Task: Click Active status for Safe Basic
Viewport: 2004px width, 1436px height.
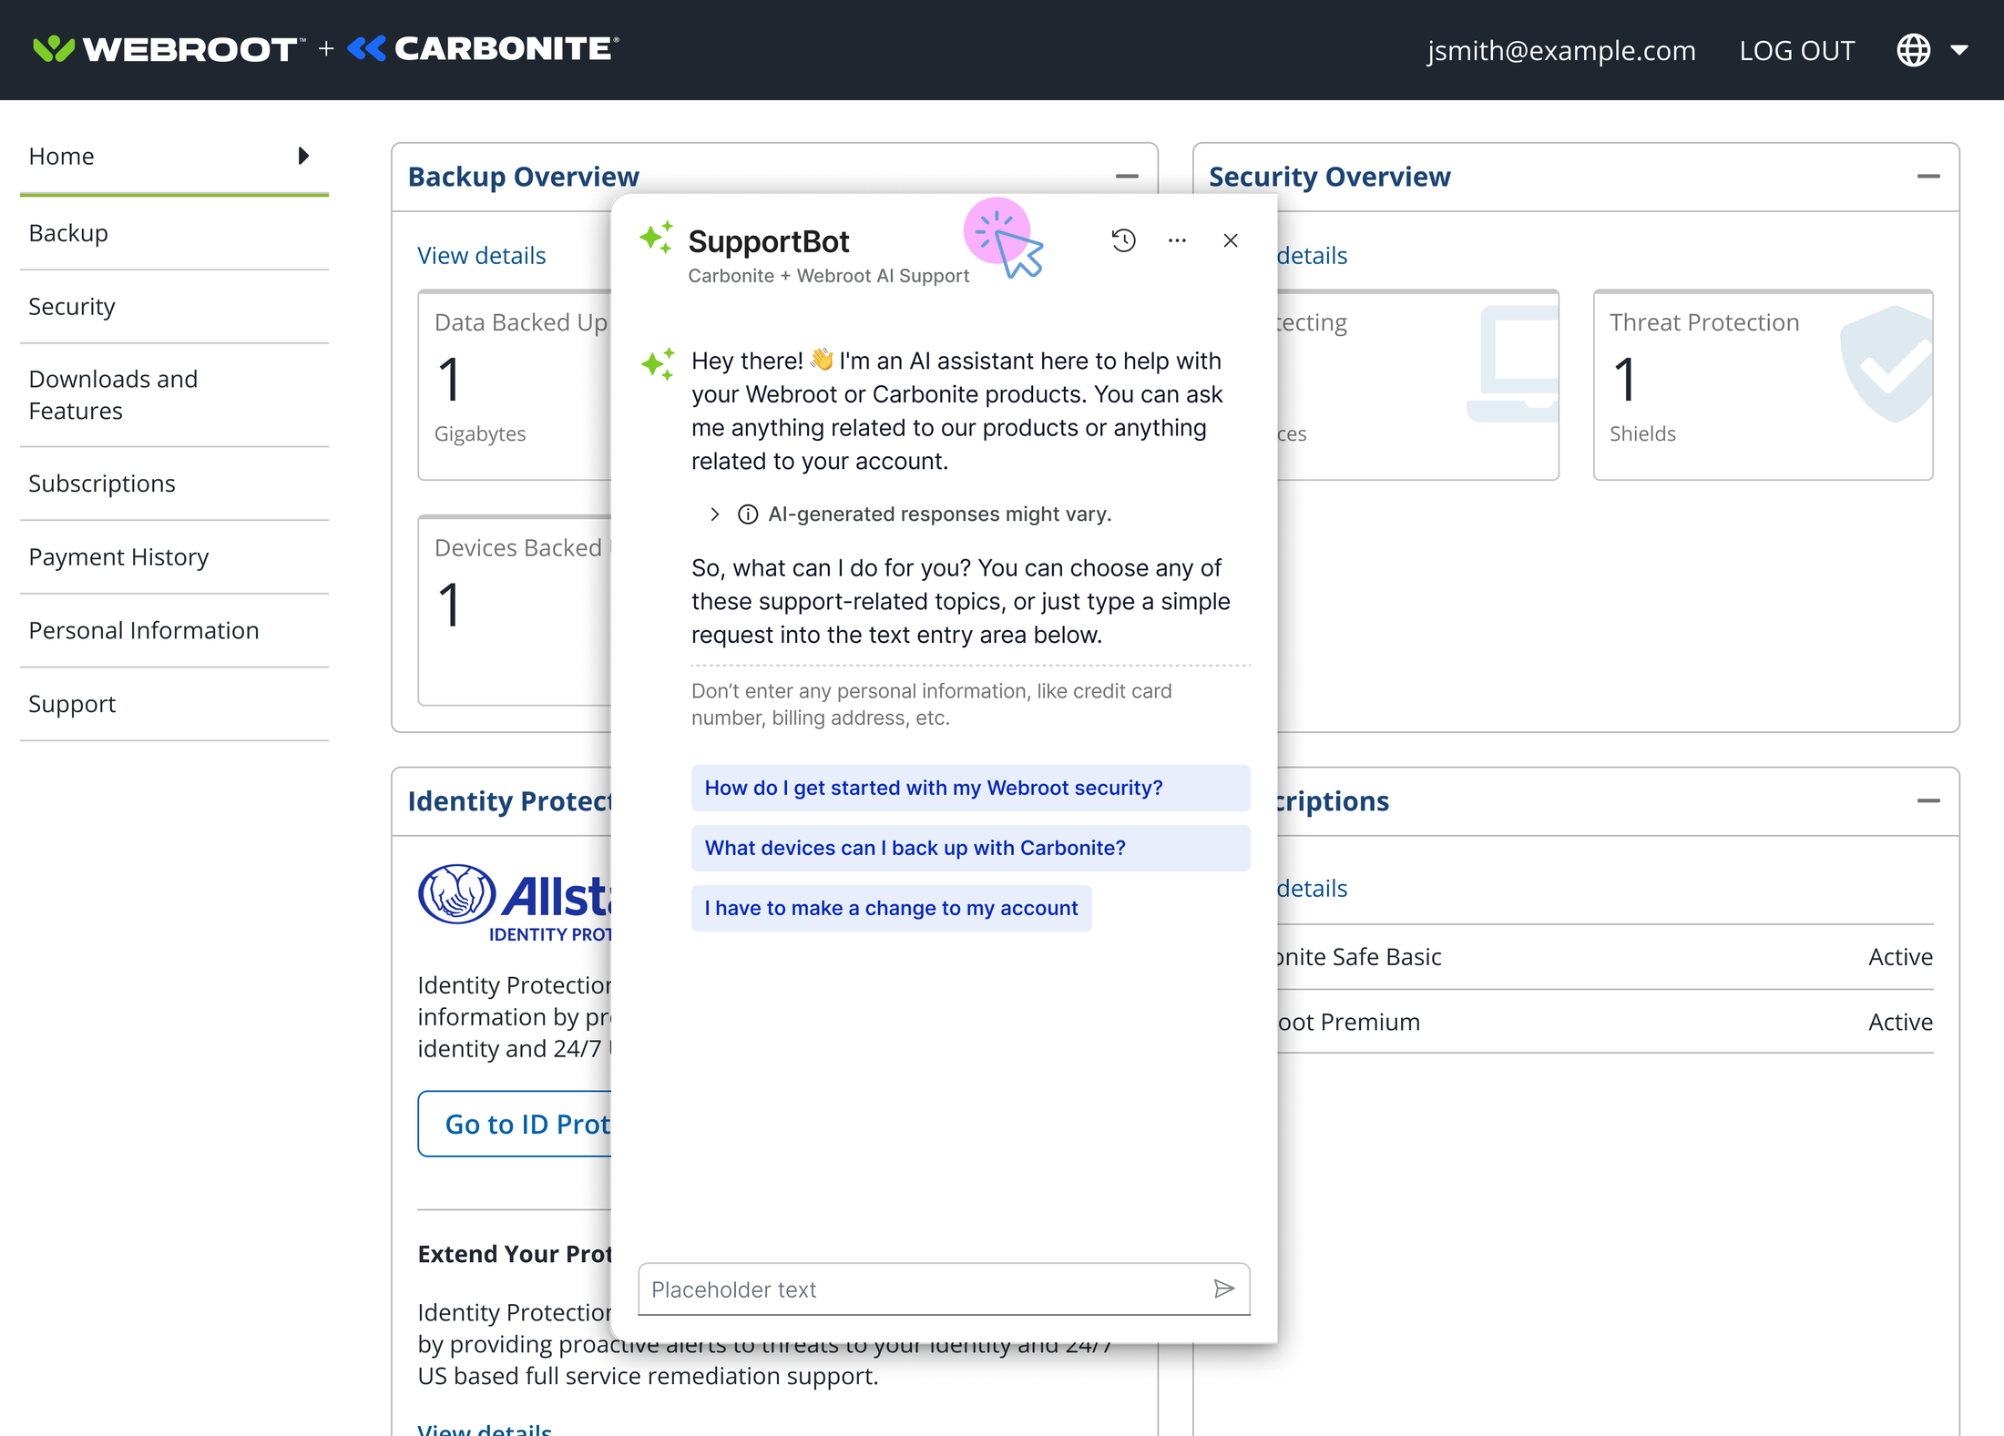Action: pyautogui.click(x=1900, y=957)
